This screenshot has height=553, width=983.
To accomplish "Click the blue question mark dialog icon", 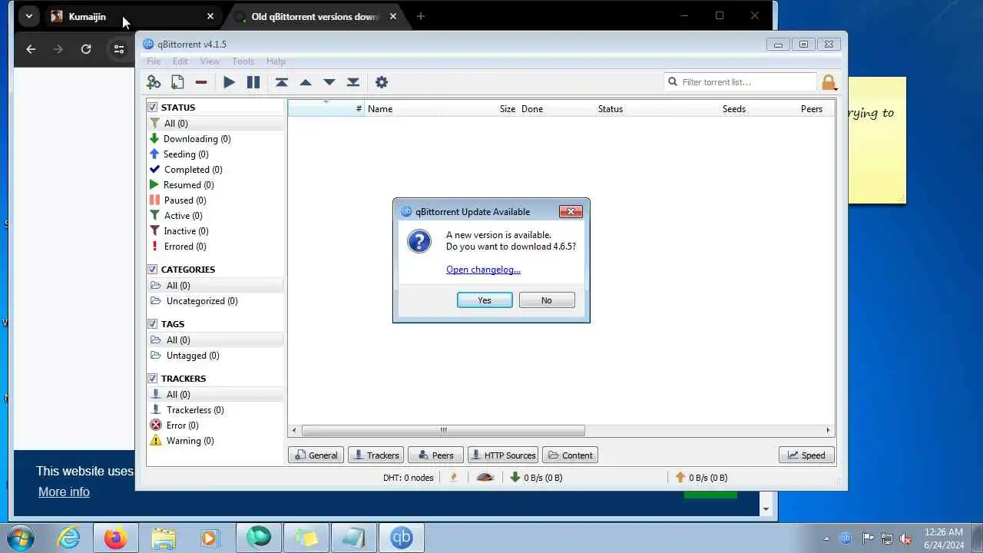I will (x=419, y=241).
